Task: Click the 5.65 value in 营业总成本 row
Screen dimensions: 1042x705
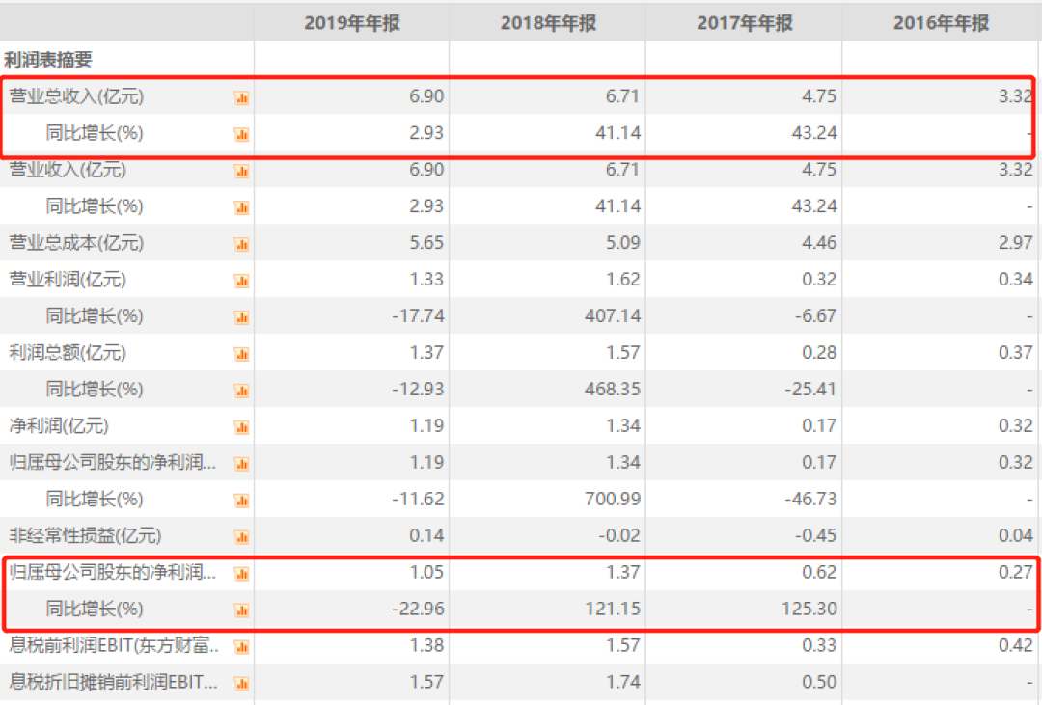Action: (x=426, y=242)
